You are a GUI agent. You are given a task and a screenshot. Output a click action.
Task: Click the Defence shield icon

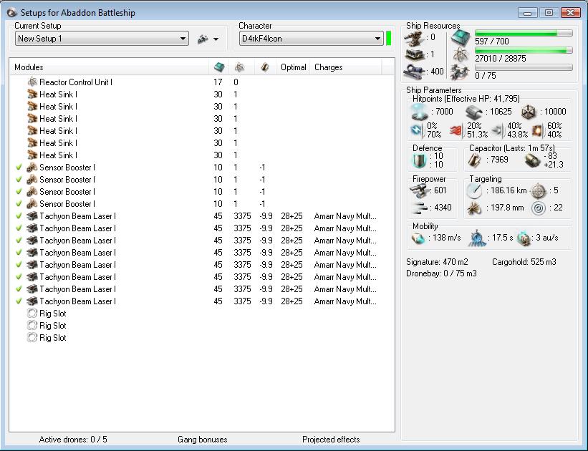[x=419, y=160]
